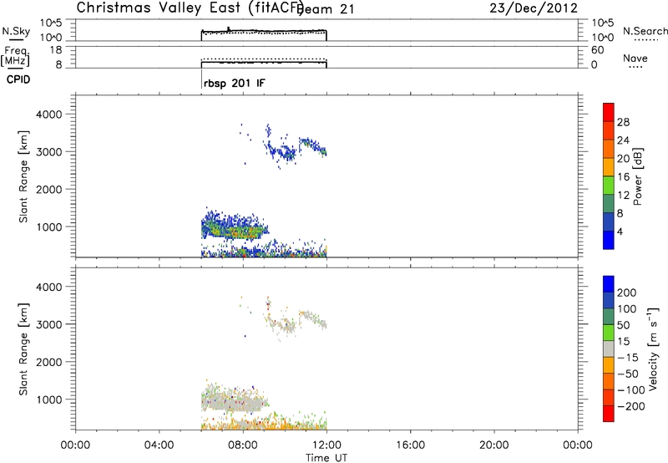This screenshot has height=463, width=668.
Task: Click the "4000" tick of the power panel
Action: [49, 114]
